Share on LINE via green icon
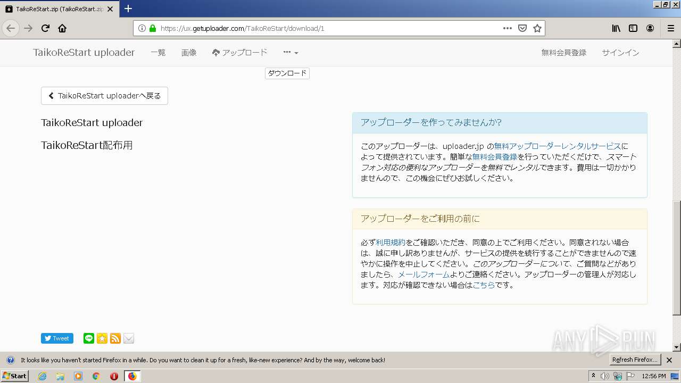This screenshot has width=681, height=383. tap(89, 338)
